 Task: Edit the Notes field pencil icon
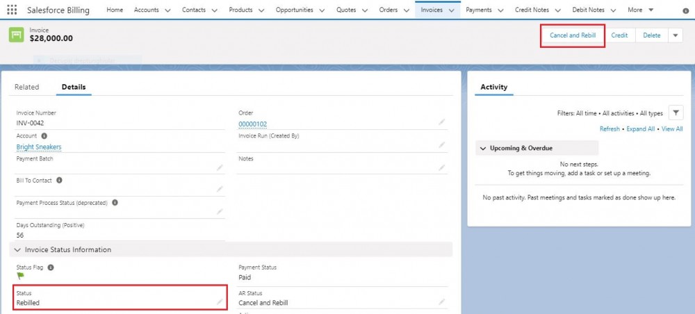point(442,167)
